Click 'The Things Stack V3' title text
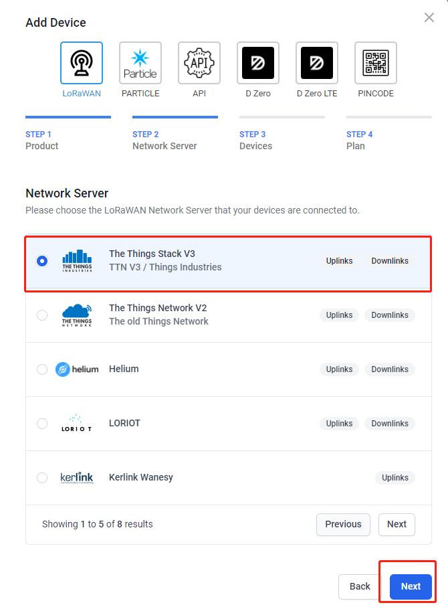 [x=152, y=254]
